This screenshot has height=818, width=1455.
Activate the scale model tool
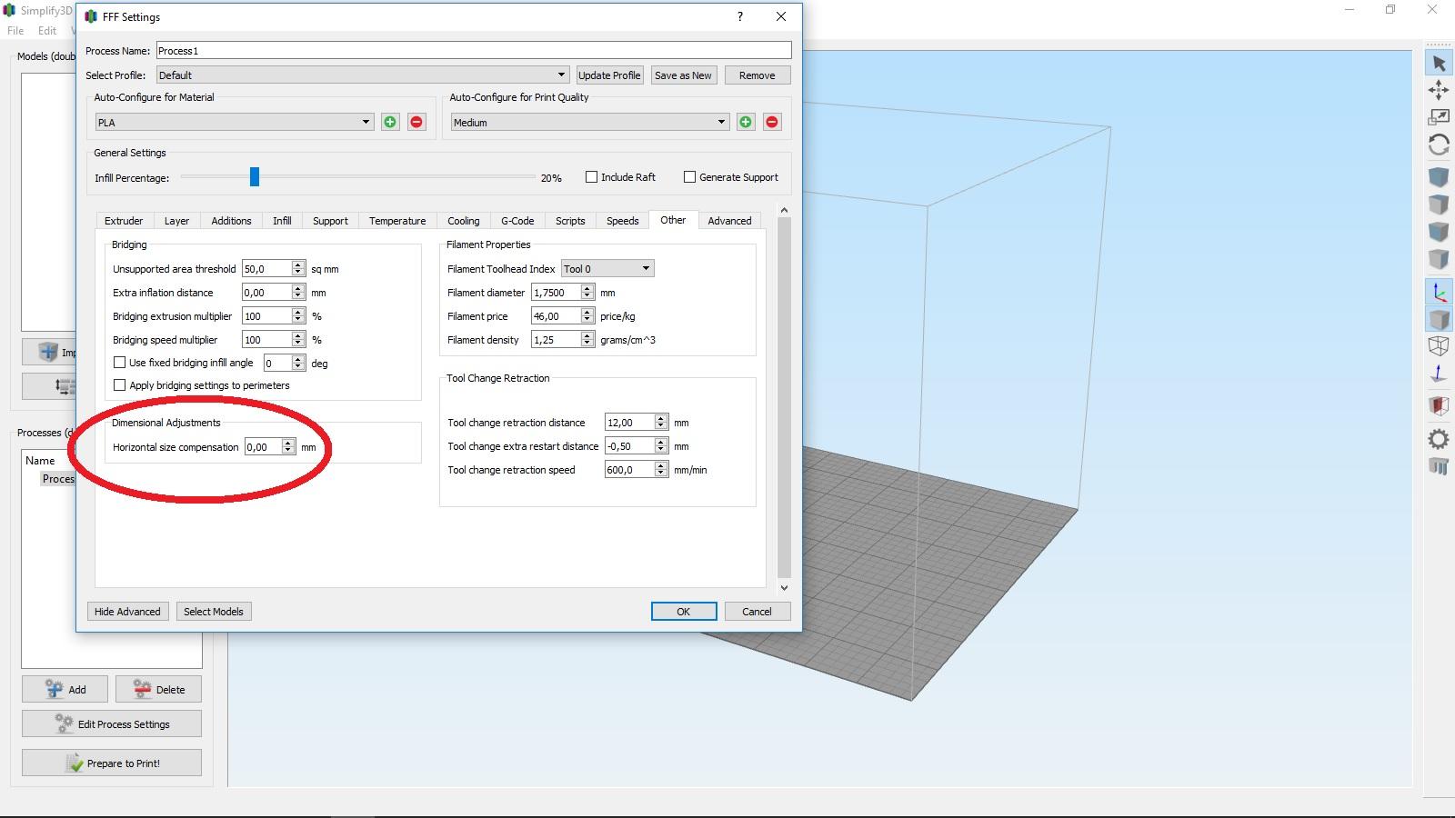(x=1439, y=116)
